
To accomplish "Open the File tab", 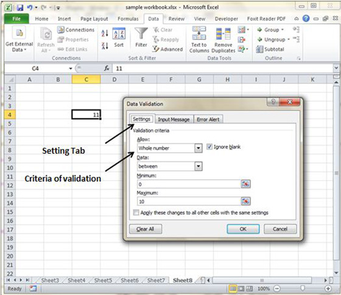I will [x=16, y=19].
